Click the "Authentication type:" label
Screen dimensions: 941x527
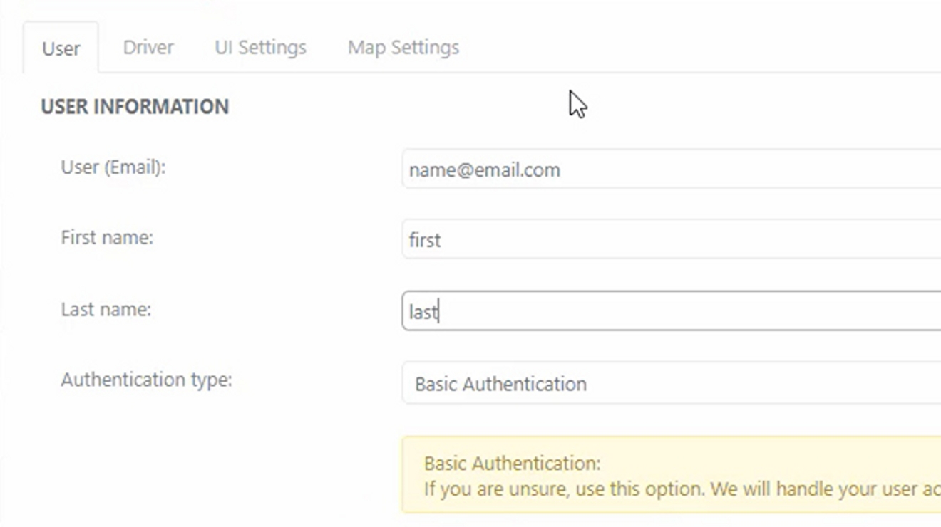pos(146,380)
